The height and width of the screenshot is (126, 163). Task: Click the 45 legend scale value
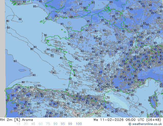[x=33, y=124]
